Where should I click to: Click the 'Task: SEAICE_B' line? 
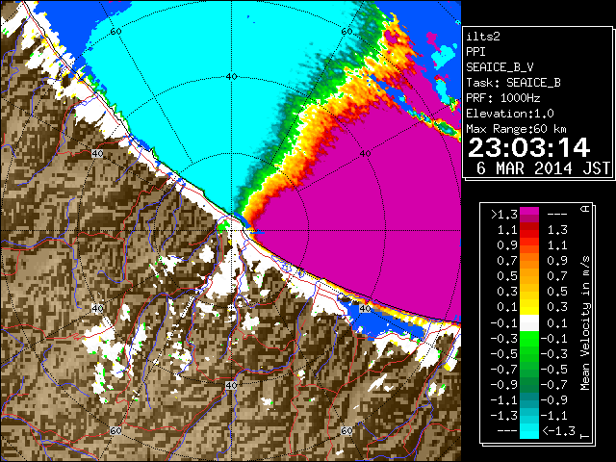pos(513,83)
